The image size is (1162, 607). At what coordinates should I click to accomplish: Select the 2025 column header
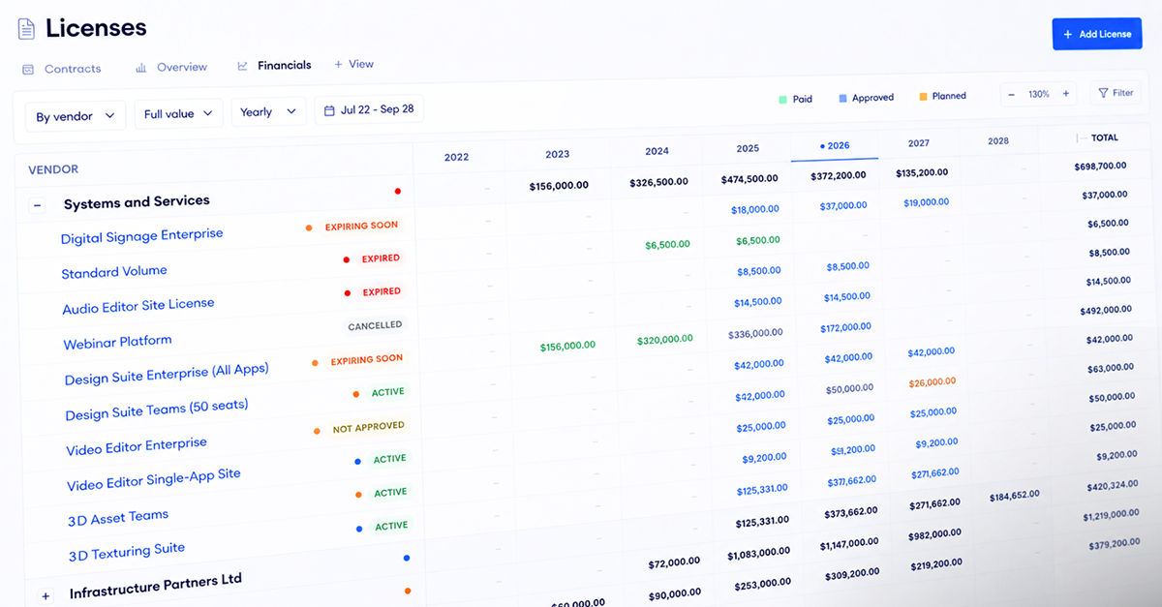pos(748,148)
